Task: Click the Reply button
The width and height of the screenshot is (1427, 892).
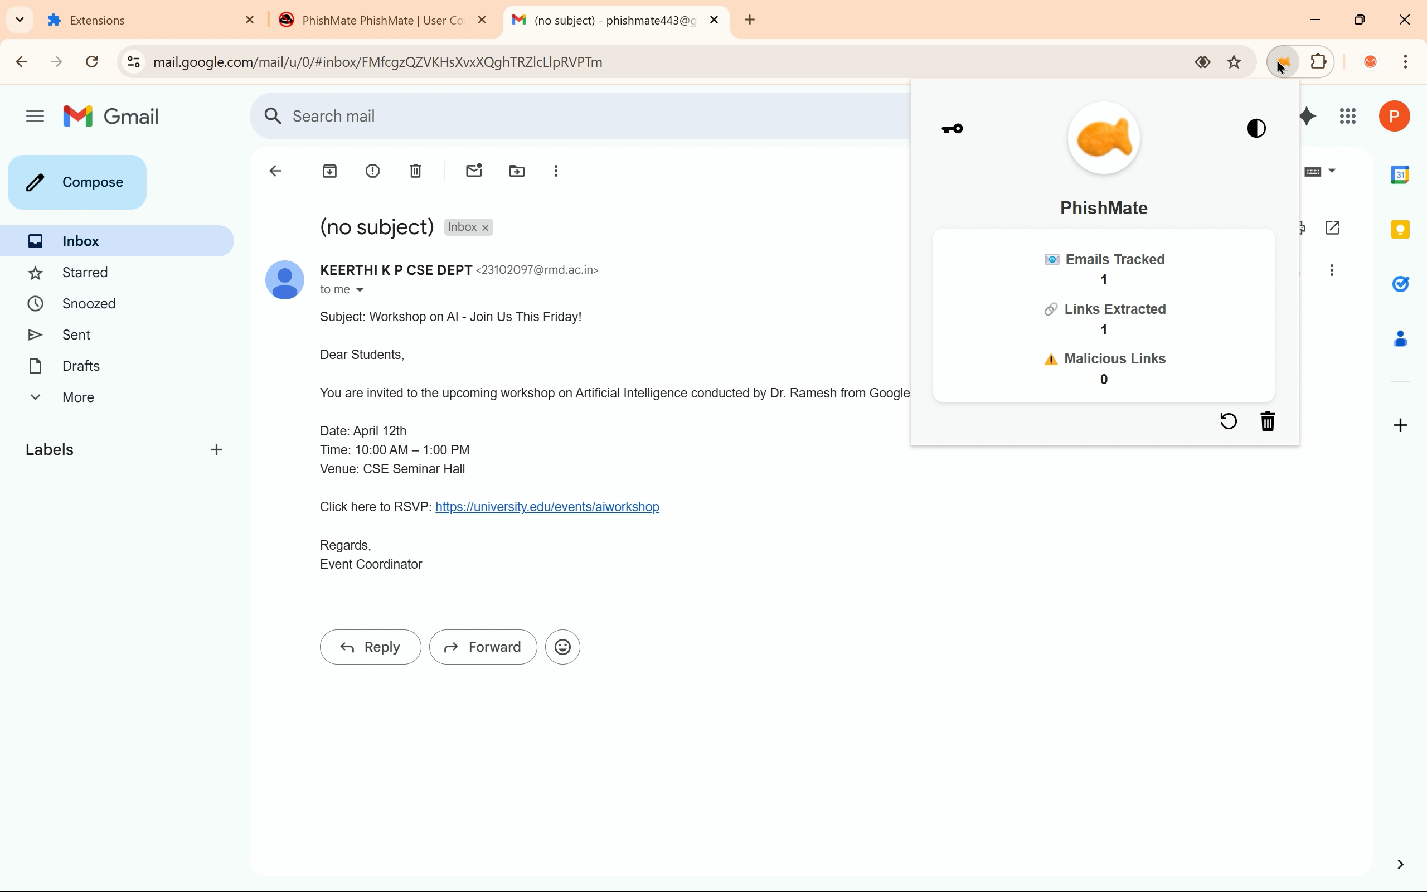Action: coord(370,647)
